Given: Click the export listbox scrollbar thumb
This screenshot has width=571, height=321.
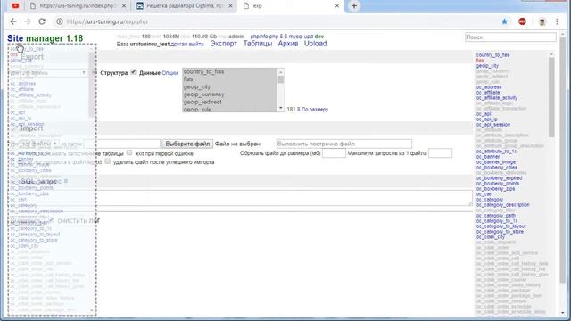Looking at the screenshot, I should coord(281,79).
